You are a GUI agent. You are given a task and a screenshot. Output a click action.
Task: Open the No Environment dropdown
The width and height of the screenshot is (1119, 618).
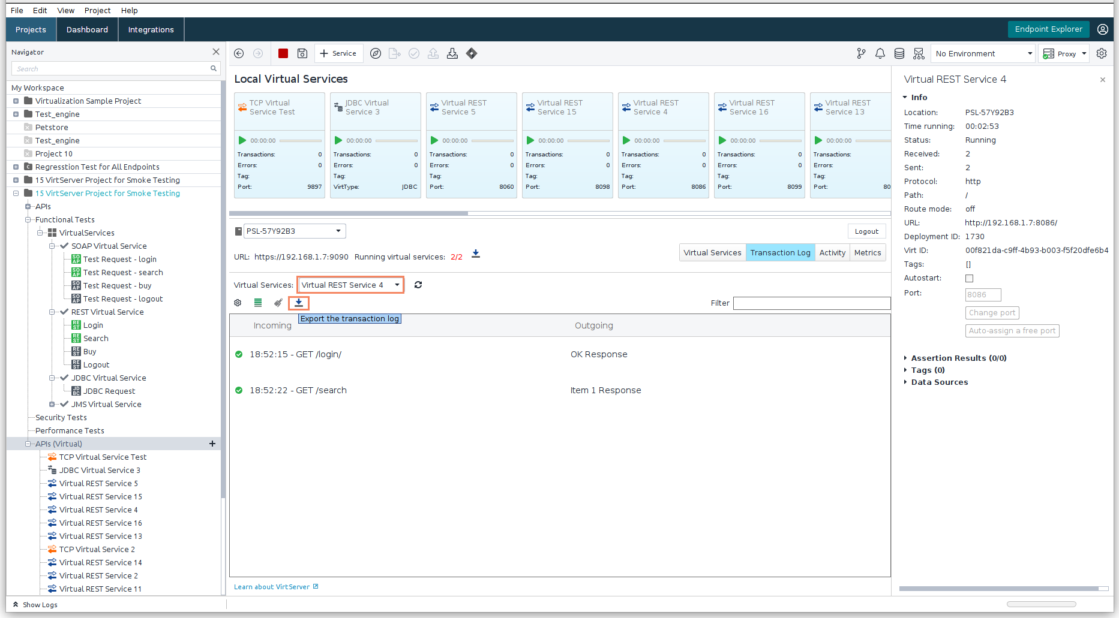(983, 53)
